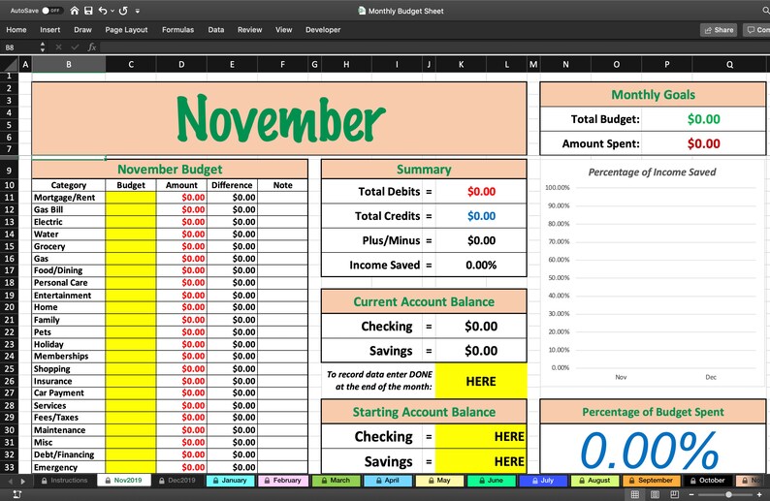This screenshot has width=770, height=501.
Task: Click the Share button
Action: [719, 30]
